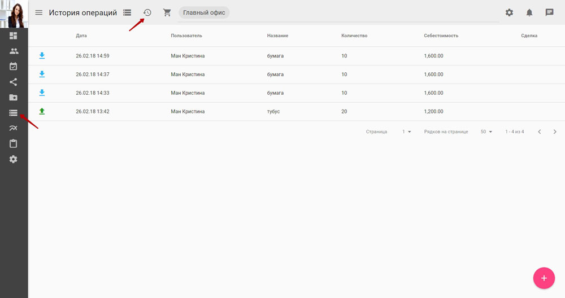Click the pink add button
The width and height of the screenshot is (565, 298).
pyautogui.click(x=544, y=278)
